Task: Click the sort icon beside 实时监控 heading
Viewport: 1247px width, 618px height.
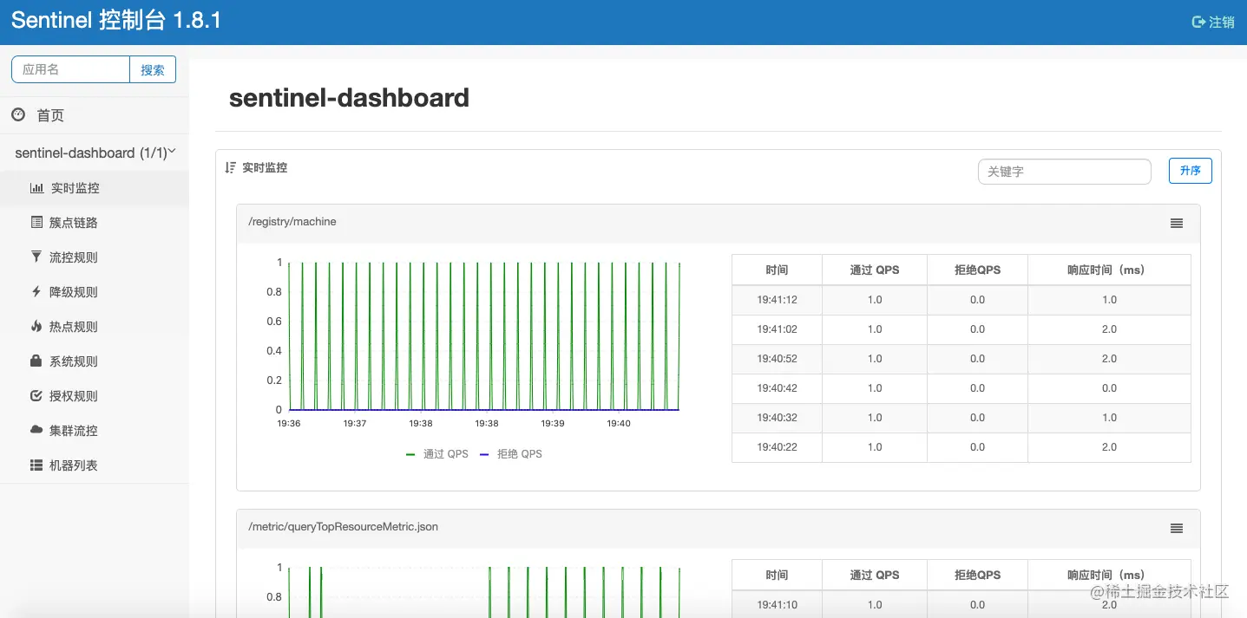Action: [230, 167]
